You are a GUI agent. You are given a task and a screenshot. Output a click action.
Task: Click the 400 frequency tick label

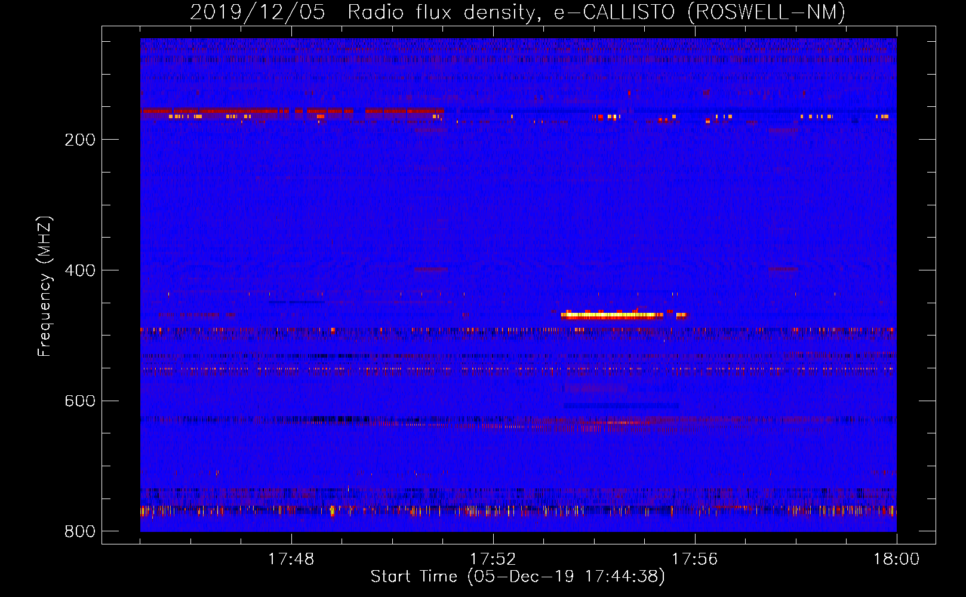[80, 270]
